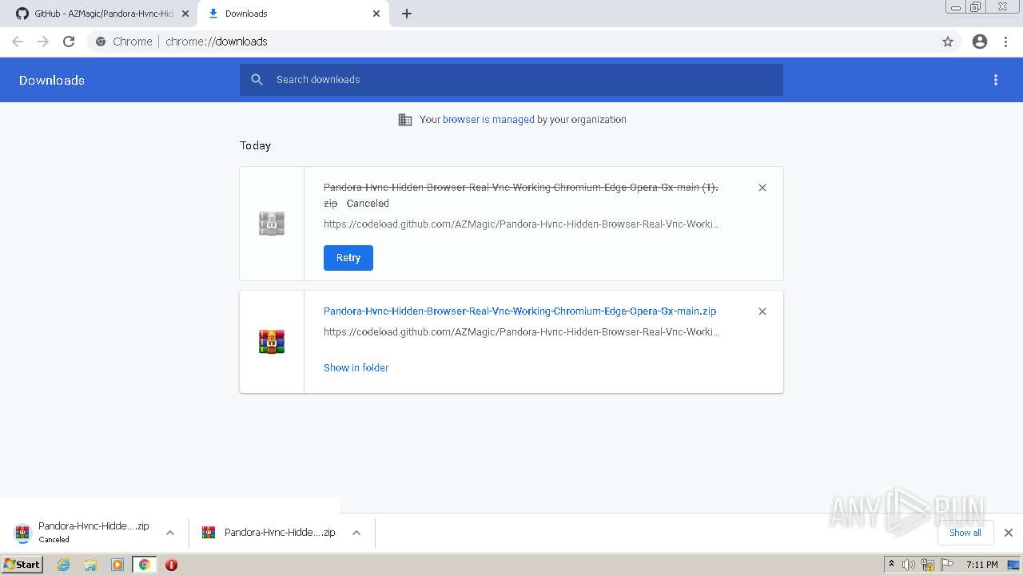This screenshot has width=1023, height=575.
Task: Click the browser back arrow
Action: pyautogui.click(x=18, y=42)
